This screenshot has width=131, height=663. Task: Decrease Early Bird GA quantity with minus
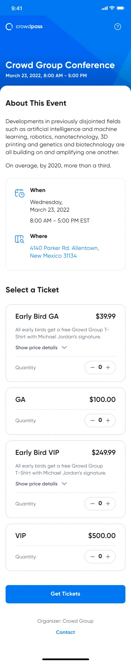93,367
